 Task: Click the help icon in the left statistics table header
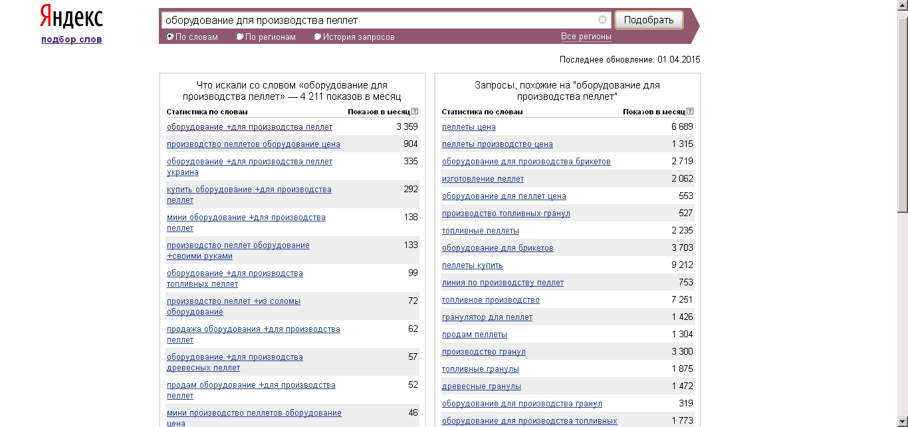pyautogui.click(x=415, y=112)
